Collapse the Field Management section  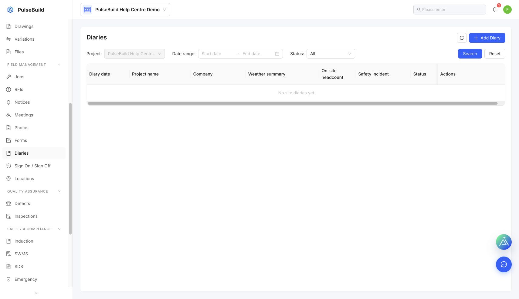[59, 65]
